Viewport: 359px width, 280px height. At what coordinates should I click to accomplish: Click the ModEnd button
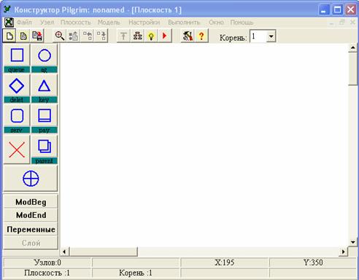(x=31, y=215)
